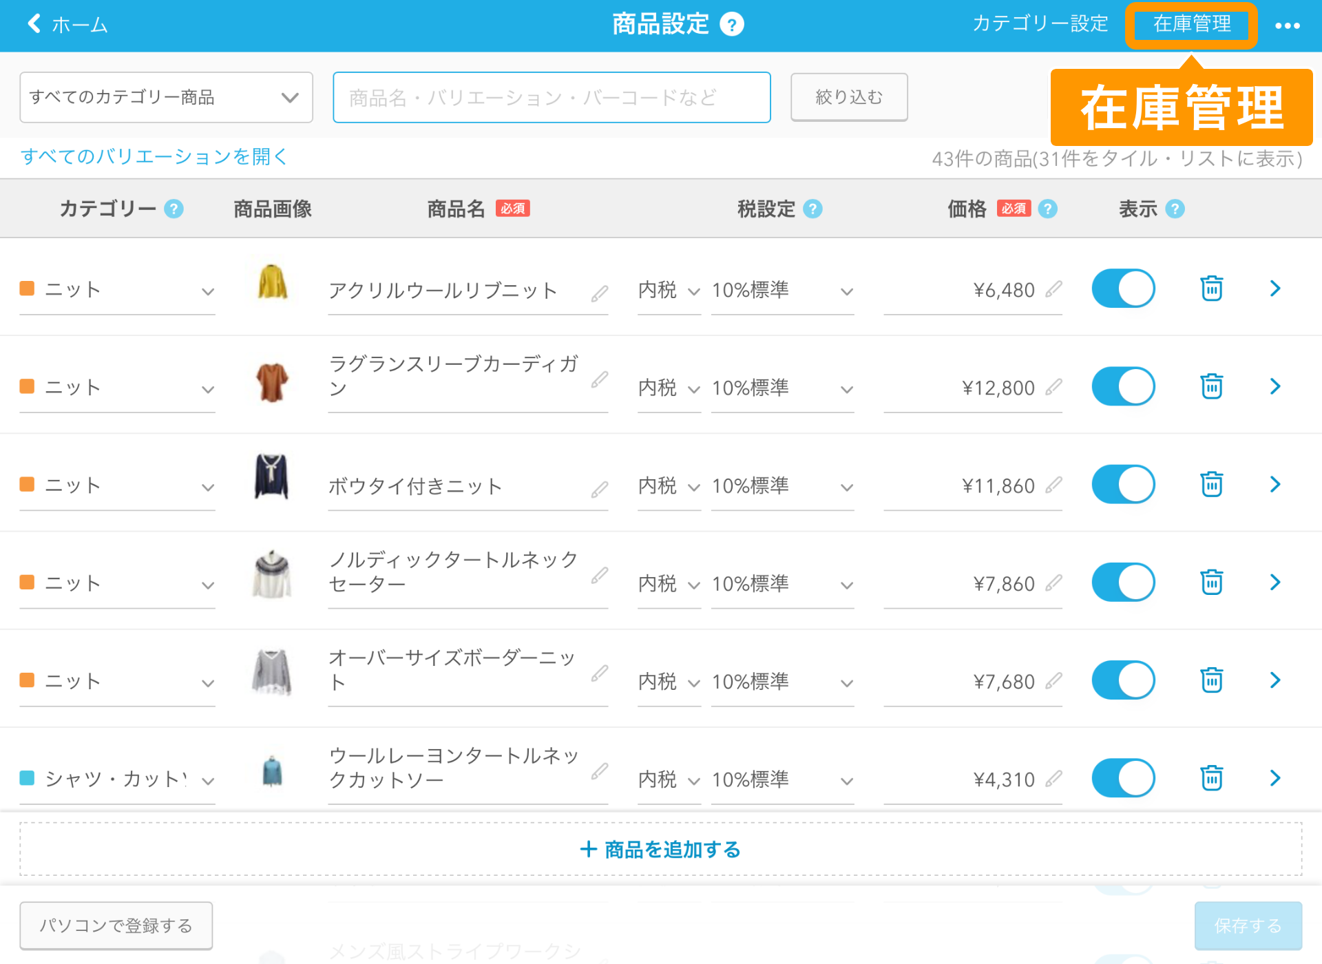
Task: Toggle display switch for ラグランスリーブカーディガン
Action: tap(1124, 386)
